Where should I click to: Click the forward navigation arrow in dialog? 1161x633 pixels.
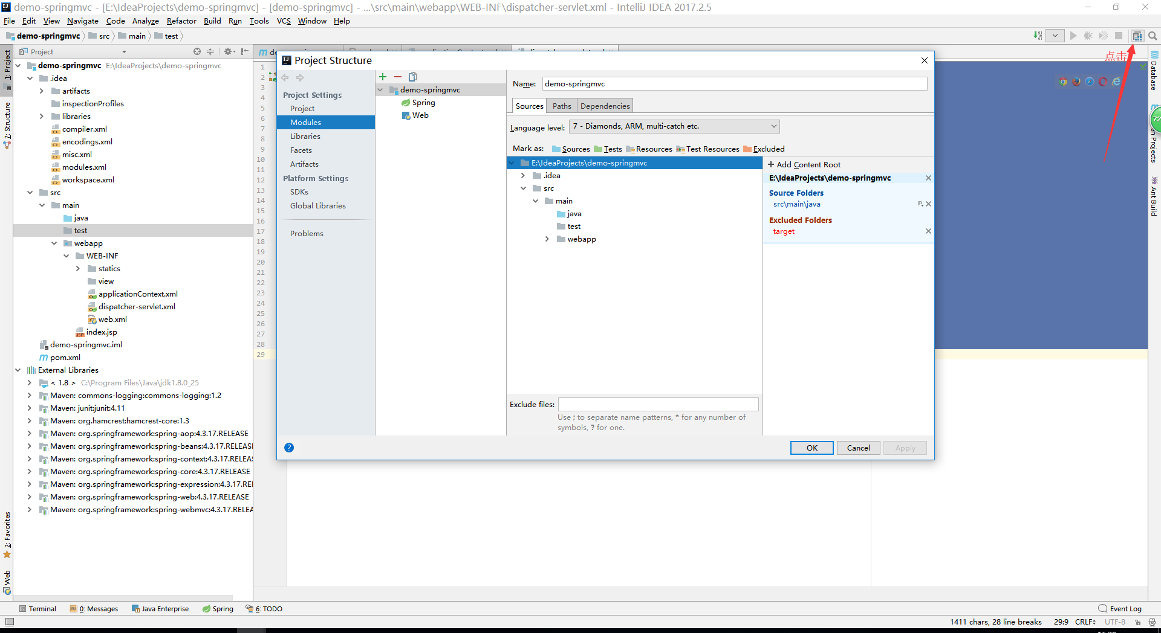(x=300, y=77)
